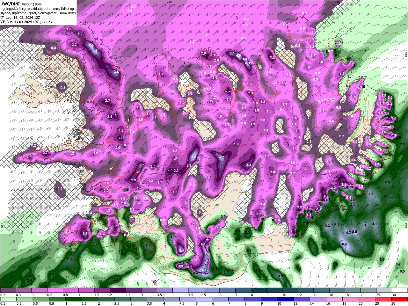Select the bright red swatch ending the rain scale
Image resolution: width=408 pixels, height=306 pixels.
400,299
